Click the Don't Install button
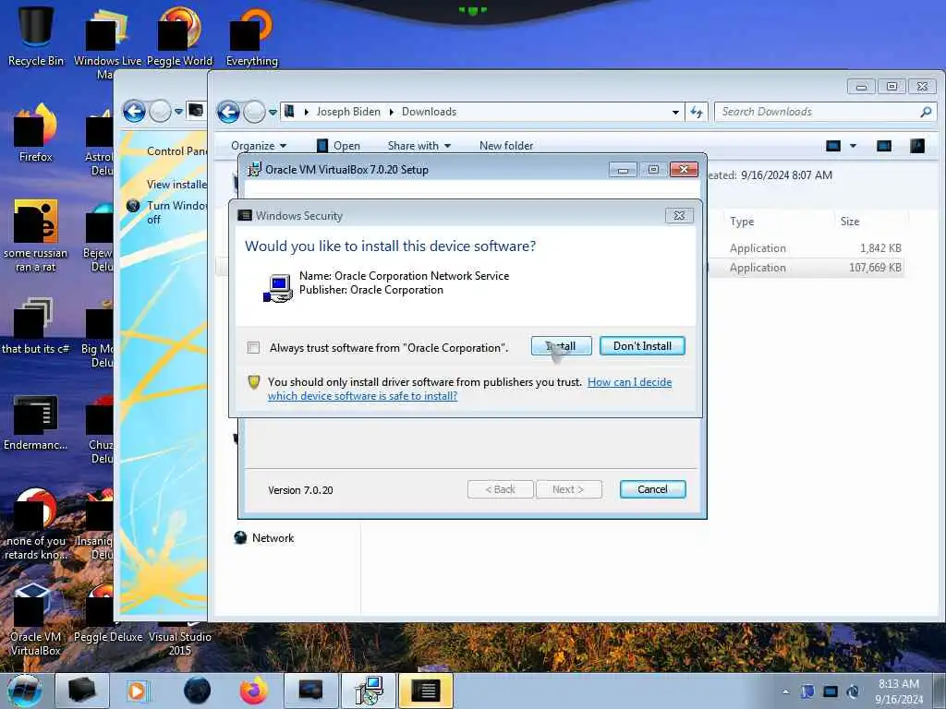Screen dimensions: 946x709 (642, 346)
